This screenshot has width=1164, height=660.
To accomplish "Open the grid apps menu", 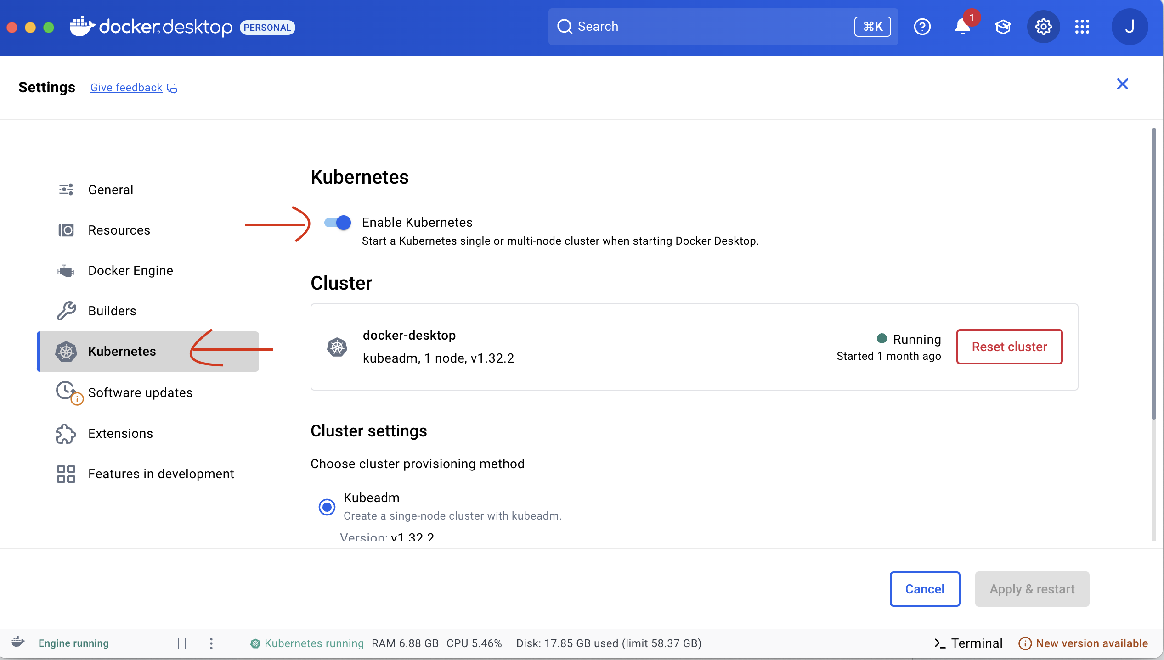I will point(1082,27).
